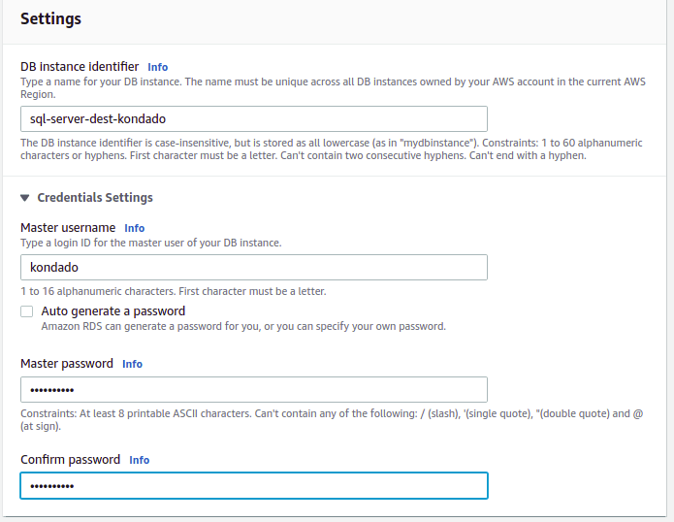Viewport: 674px width, 522px height.
Task: Click the 'Confirm password' field label
Action: coord(70,459)
